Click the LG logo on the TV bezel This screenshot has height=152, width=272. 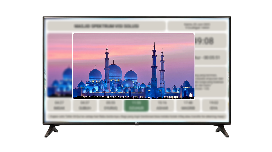(136, 123)
